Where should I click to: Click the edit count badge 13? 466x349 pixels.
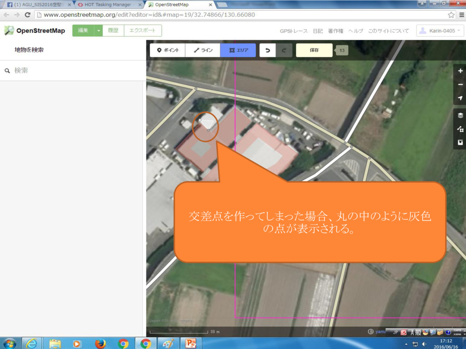click(342, 50)
